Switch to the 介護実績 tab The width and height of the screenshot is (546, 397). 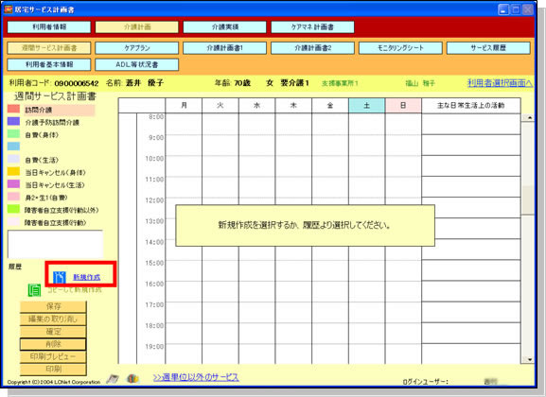(224, 27)
